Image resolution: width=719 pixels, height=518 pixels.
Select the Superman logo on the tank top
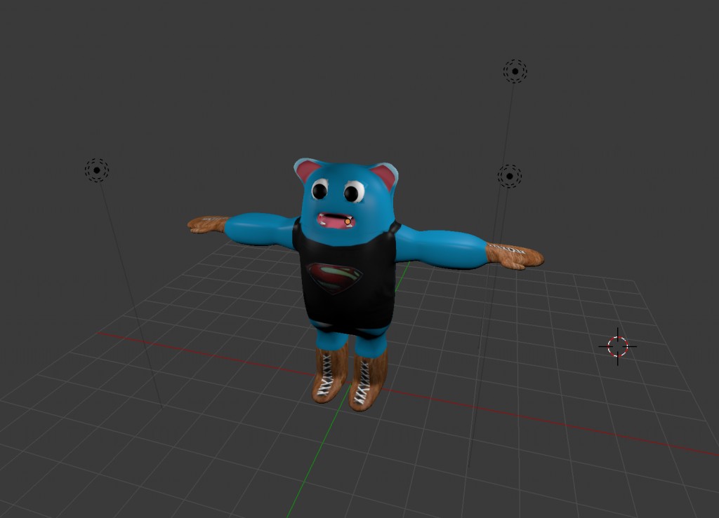336,277
